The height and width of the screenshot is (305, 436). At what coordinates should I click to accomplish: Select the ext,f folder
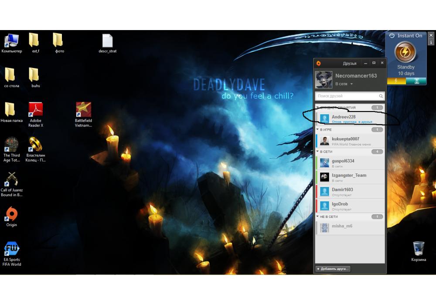pos(35,43)
